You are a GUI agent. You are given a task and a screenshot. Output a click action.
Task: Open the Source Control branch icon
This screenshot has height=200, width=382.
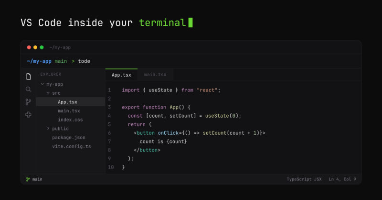28,102
